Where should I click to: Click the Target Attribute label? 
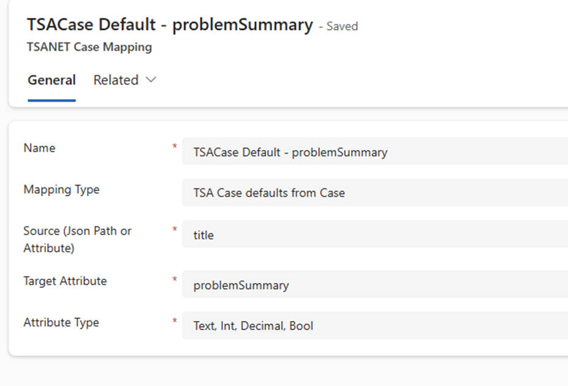coord(65,281)
